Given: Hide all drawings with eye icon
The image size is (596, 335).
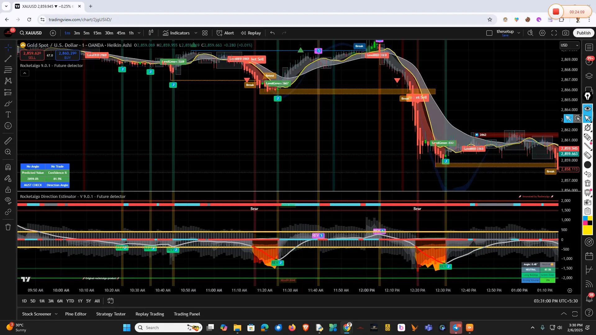Looking at the screenshot, I should tap(8, 200).
